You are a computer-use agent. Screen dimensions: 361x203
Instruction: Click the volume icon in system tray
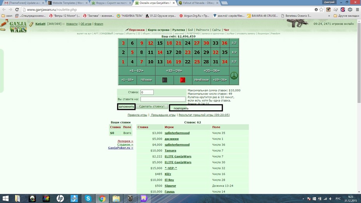point(331,199)
